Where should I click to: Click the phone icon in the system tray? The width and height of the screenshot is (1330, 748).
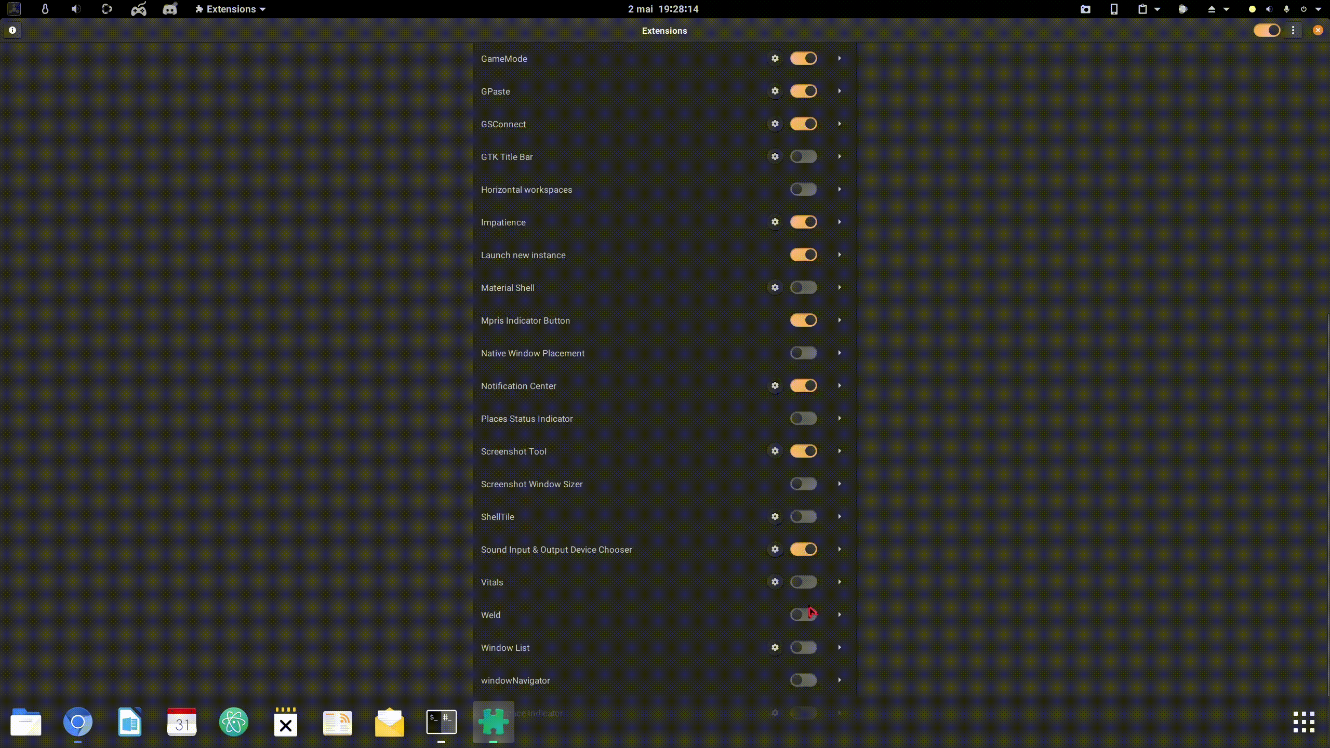pos(1113,9)
